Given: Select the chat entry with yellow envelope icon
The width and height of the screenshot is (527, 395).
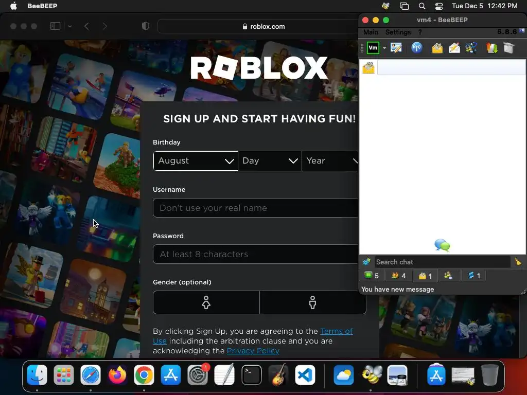Looking at the screenshot, I should point(442,68).
